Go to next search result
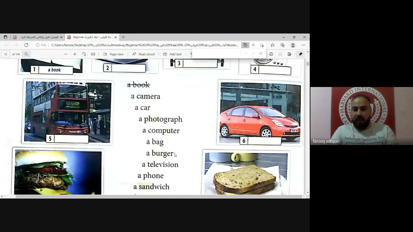This screenshot has height=232, width=413. tap(253, 53)
